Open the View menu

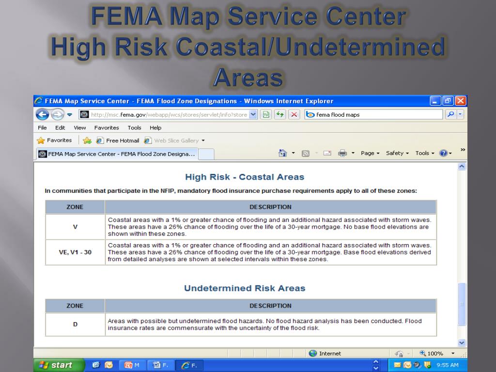click(80, 128)
